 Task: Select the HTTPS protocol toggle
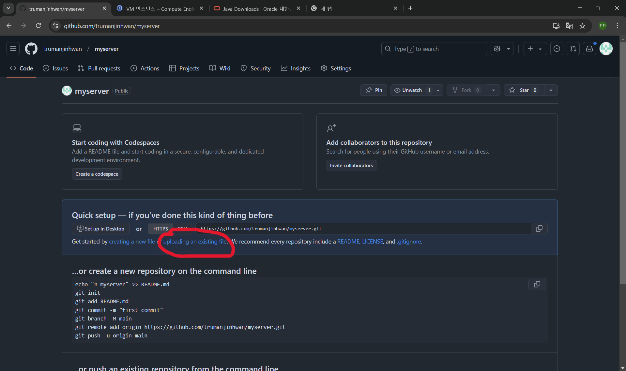pos(160,229)
